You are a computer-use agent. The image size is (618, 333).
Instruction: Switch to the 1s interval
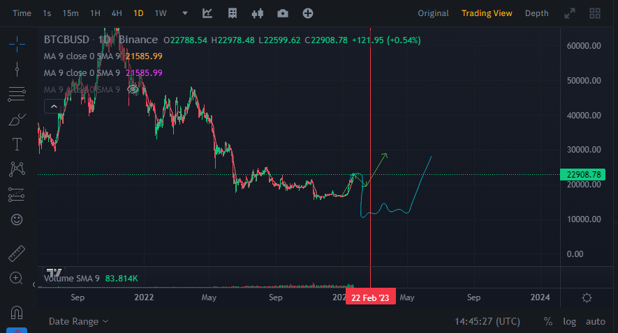click(47, 13)
